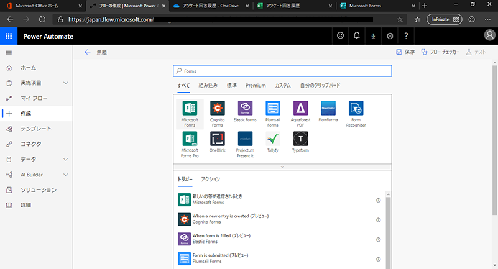Open the Microsoft Office ホーム browser tab
This screenshot has width=498, height=269.
pyautogui.click(x=42, y=6)
